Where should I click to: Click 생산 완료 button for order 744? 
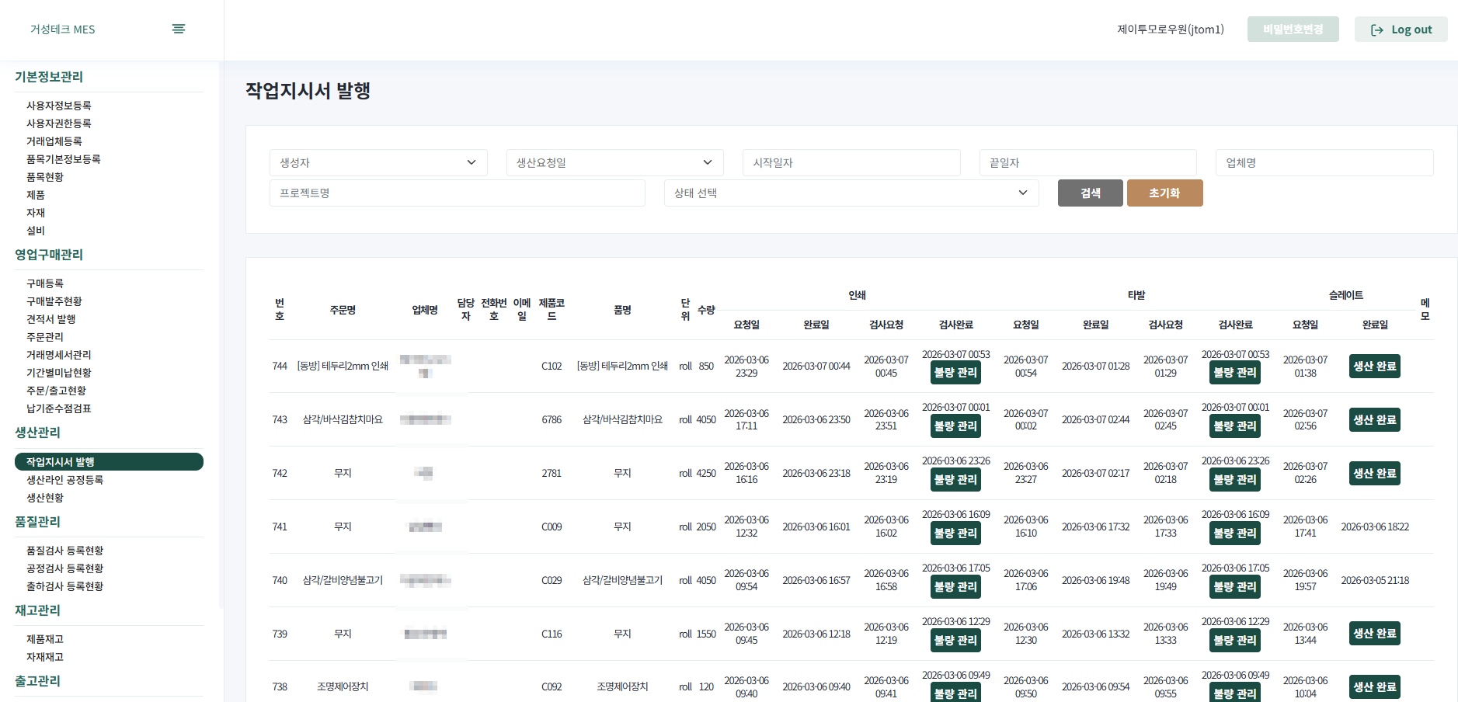coord(1374,366)
